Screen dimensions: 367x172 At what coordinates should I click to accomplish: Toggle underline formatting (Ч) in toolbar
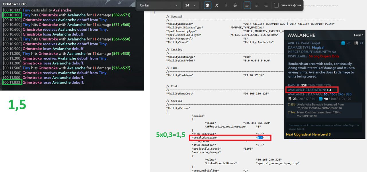[226, 5]
